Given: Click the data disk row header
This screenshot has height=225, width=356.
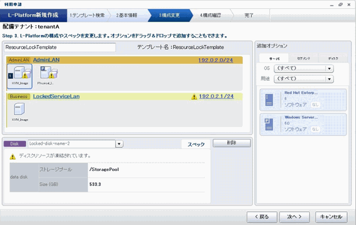Looking at the screenshot, I should 24,177.
